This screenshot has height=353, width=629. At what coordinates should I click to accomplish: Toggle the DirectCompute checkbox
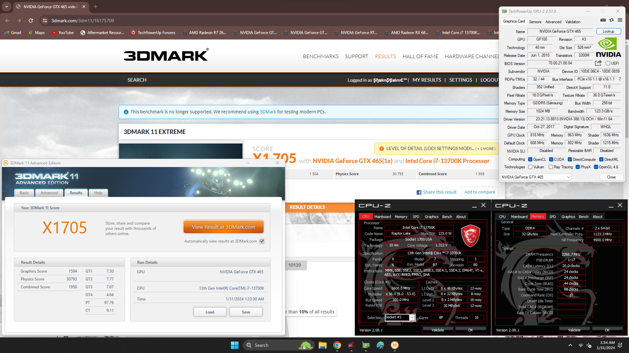pos(570,160)
